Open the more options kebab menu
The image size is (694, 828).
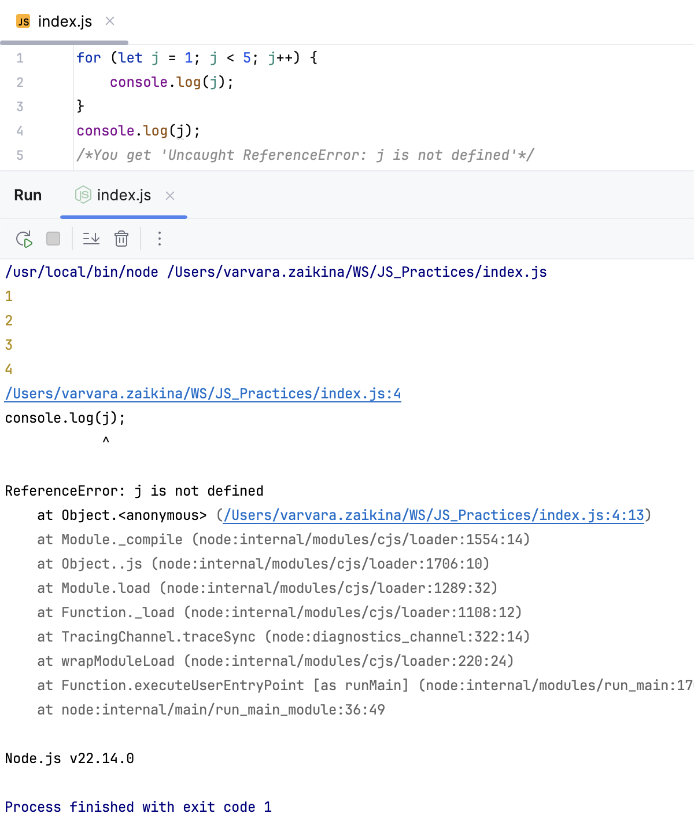[x=159, y=238]
